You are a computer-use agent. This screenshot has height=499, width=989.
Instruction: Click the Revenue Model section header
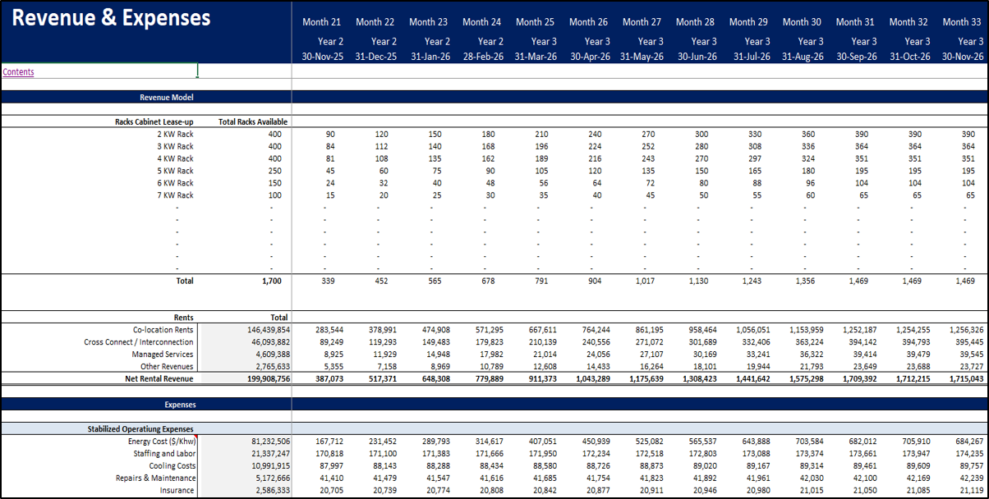[x=167, y=98]
